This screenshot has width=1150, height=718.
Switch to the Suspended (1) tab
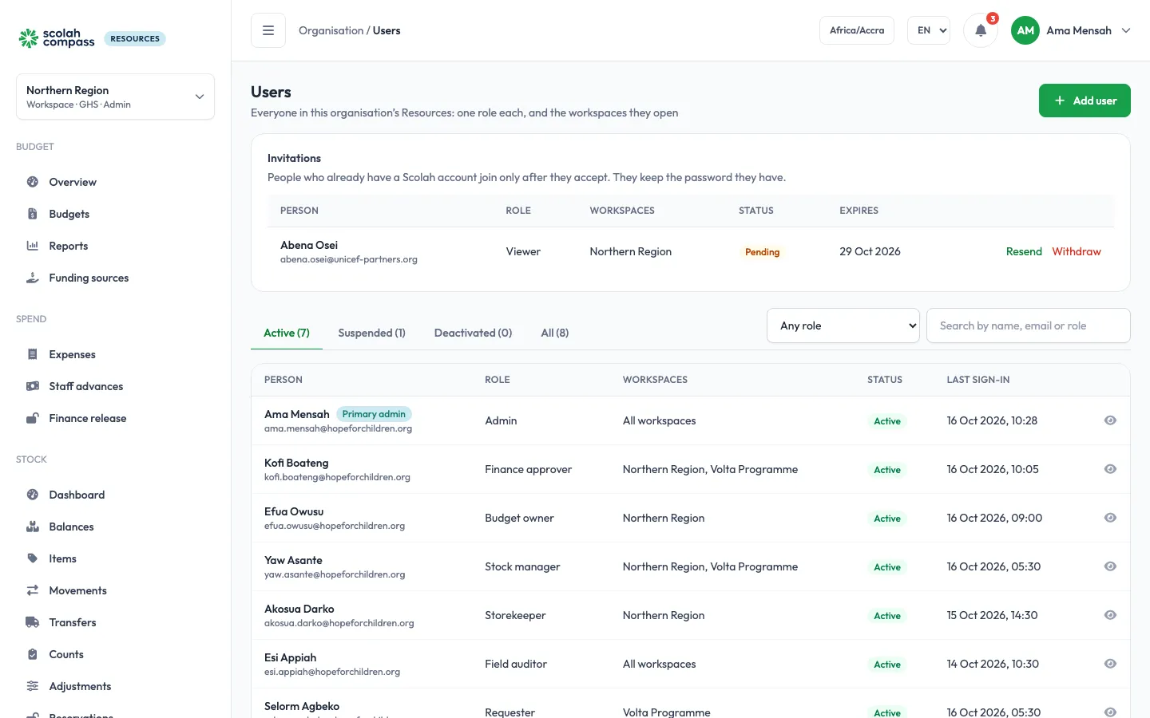click(x=372, y=333)
